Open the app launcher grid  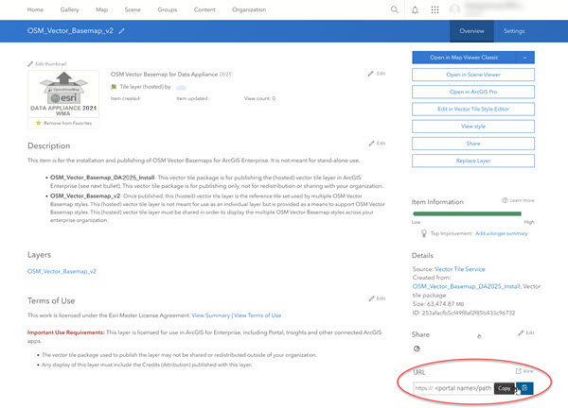(x=435, y=9)
